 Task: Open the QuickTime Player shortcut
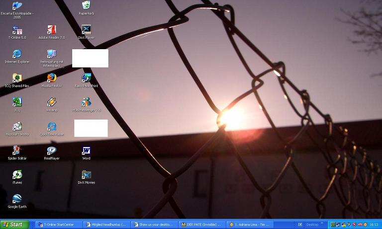(x=52, y=127)
